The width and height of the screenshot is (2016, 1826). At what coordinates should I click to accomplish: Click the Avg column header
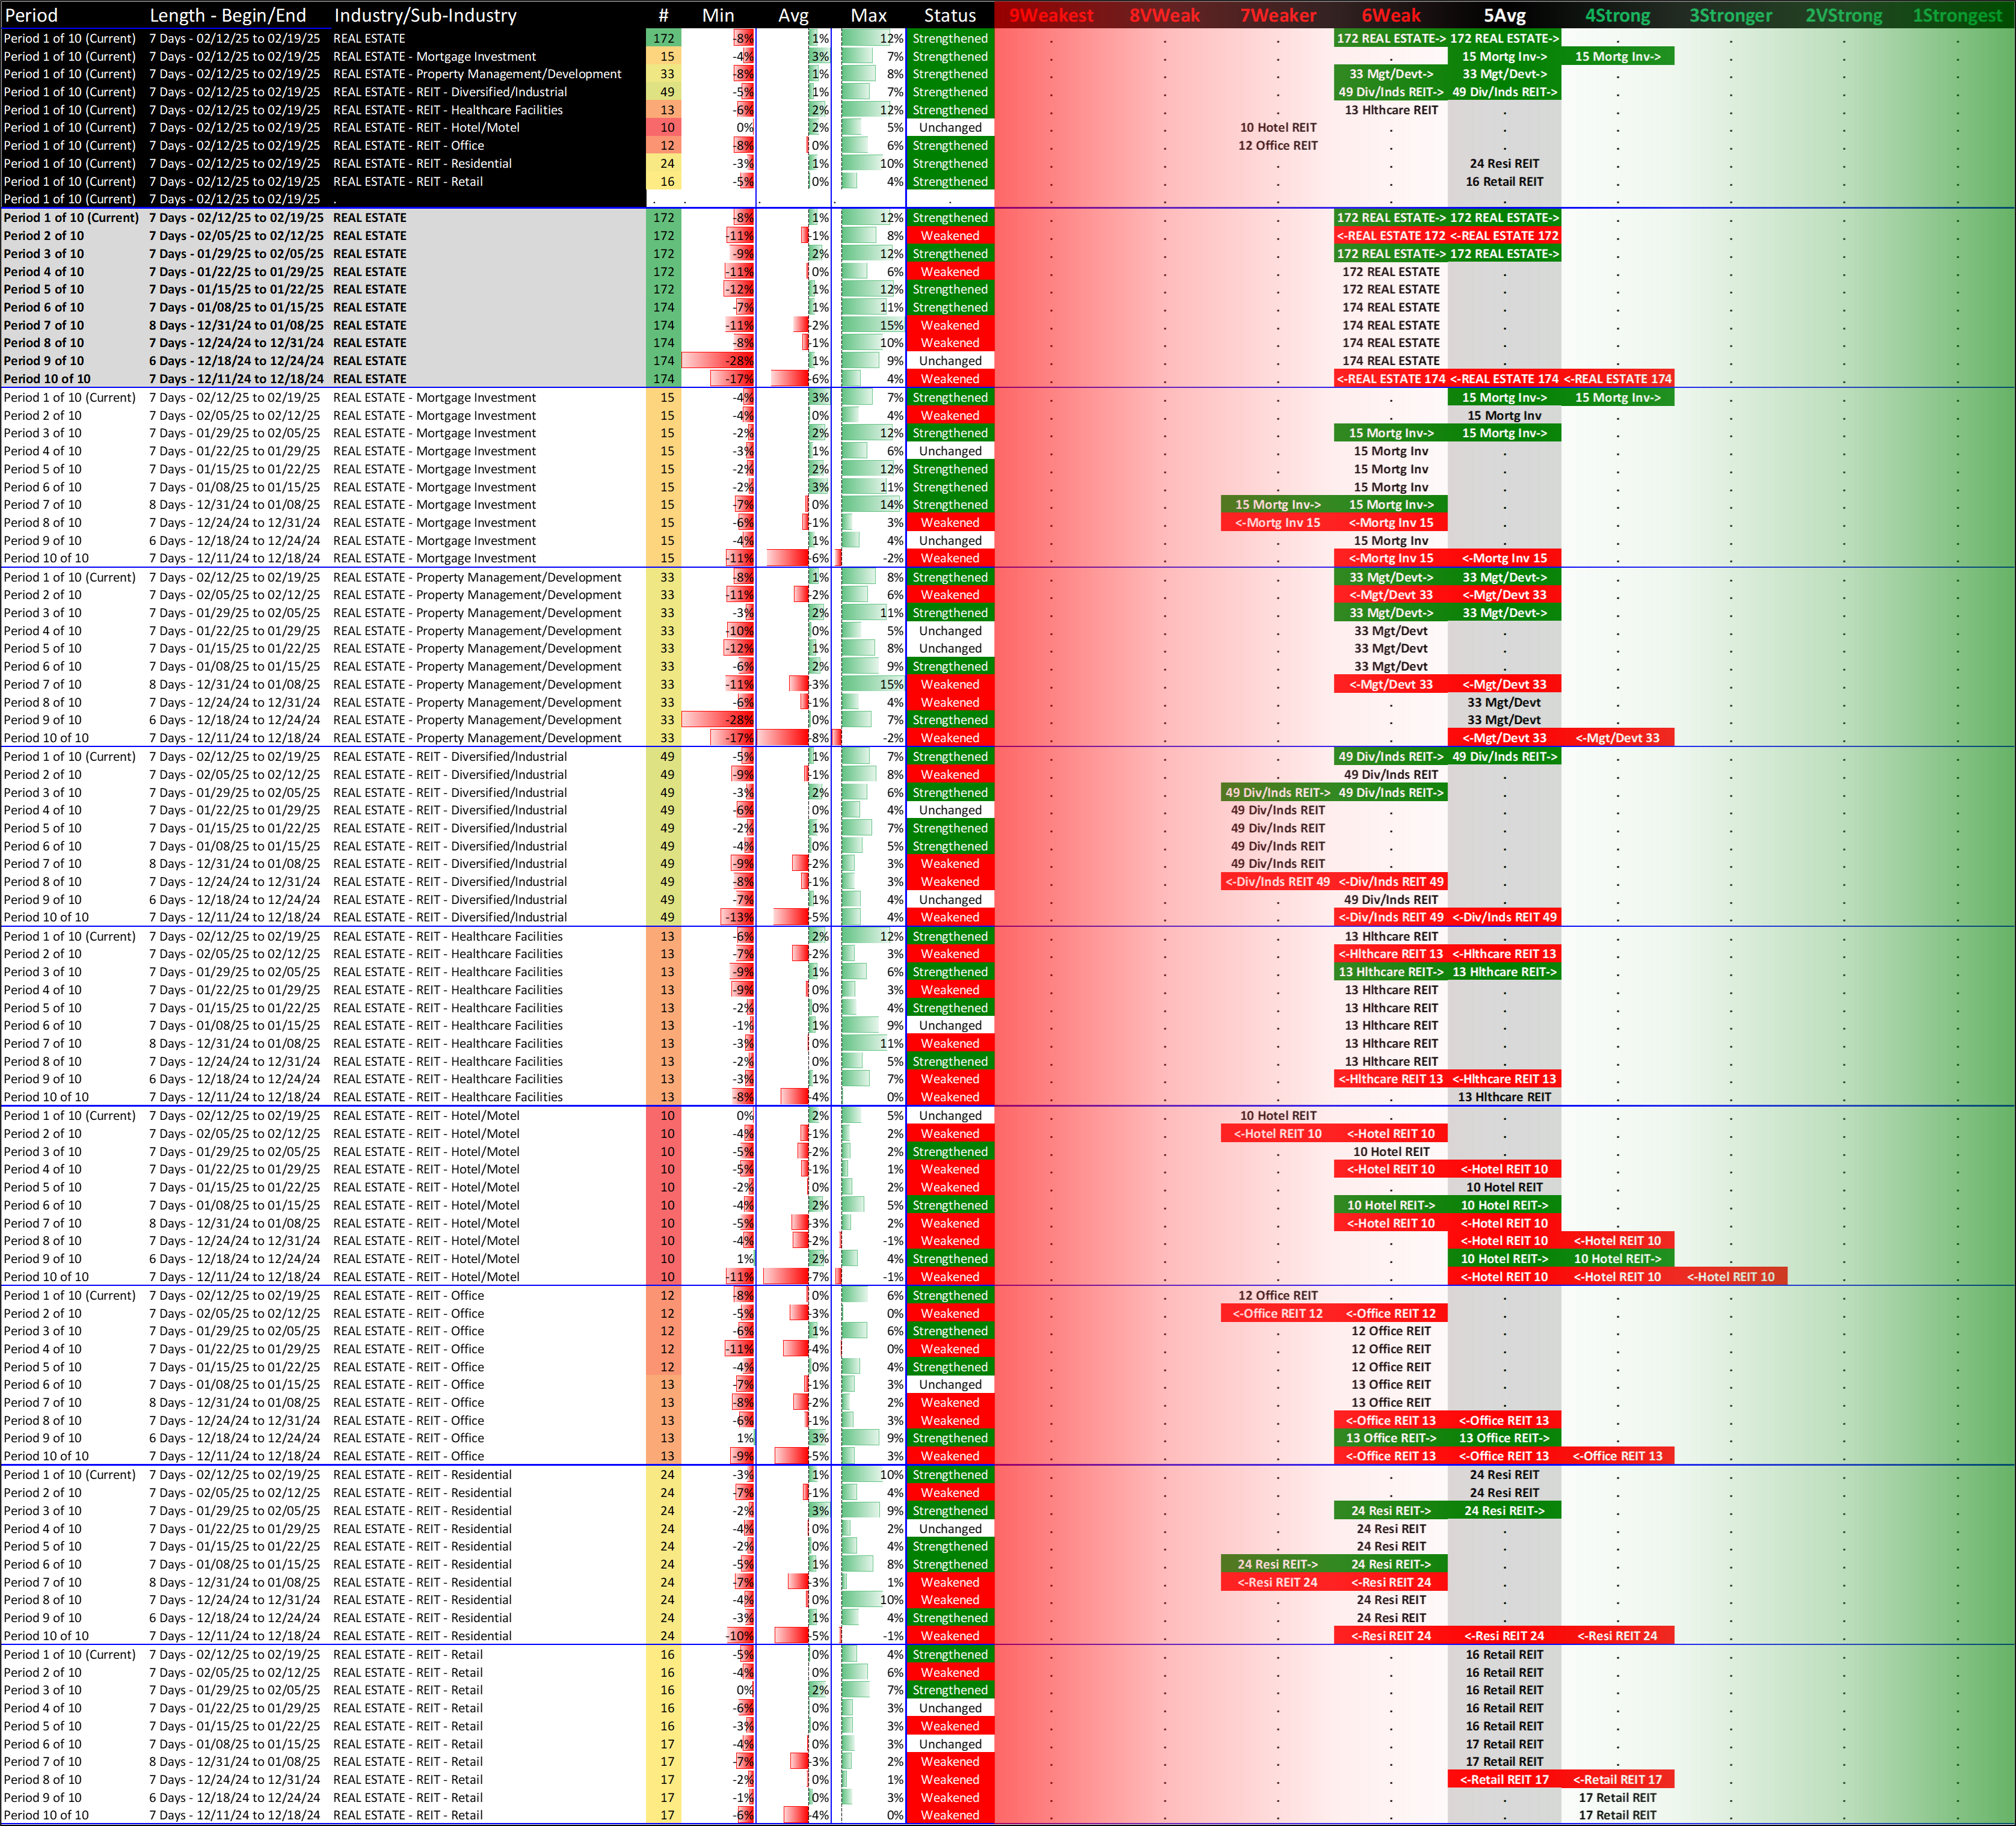pos(793,15)
